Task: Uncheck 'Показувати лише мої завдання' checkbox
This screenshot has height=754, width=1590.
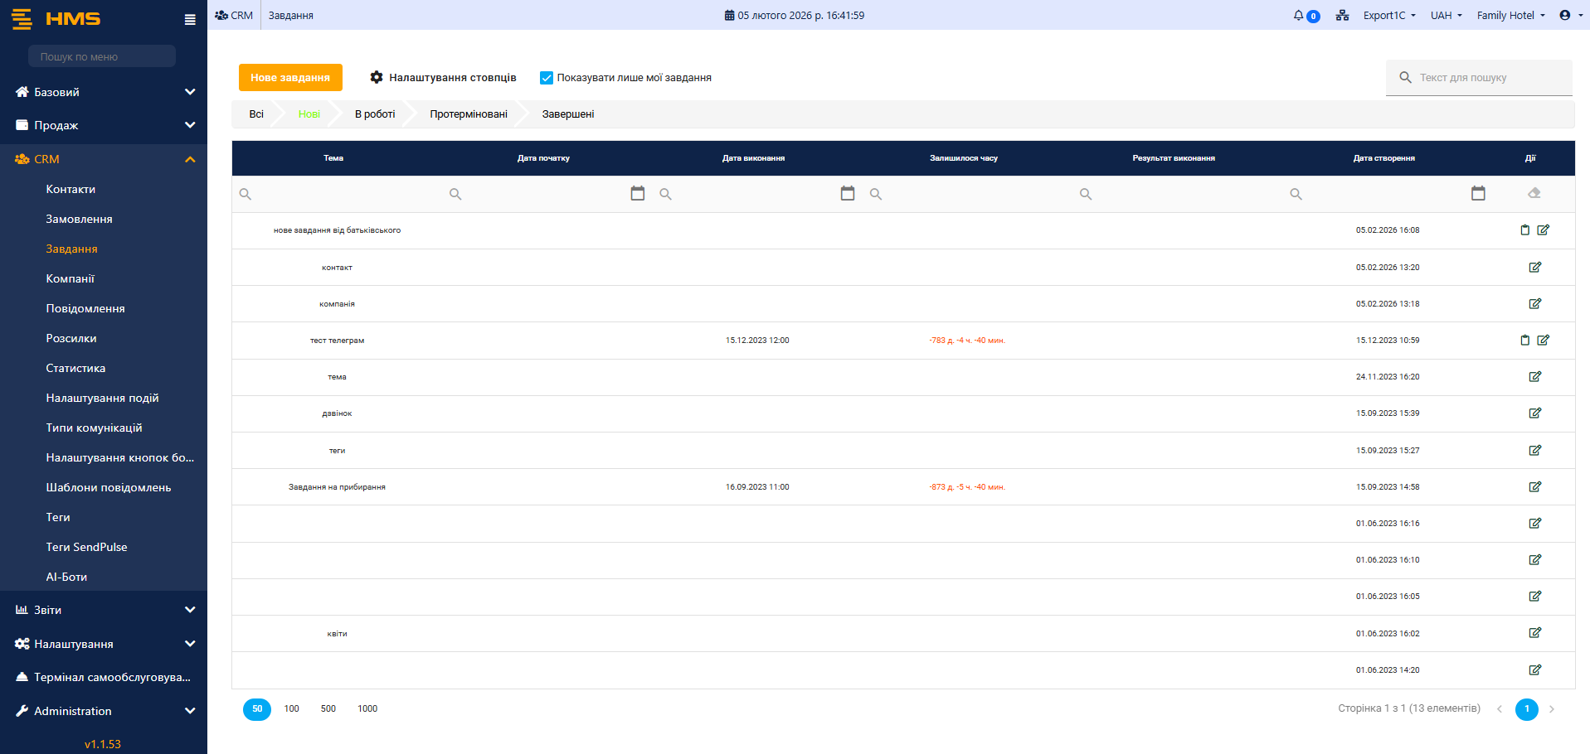Action: [547, 78]
